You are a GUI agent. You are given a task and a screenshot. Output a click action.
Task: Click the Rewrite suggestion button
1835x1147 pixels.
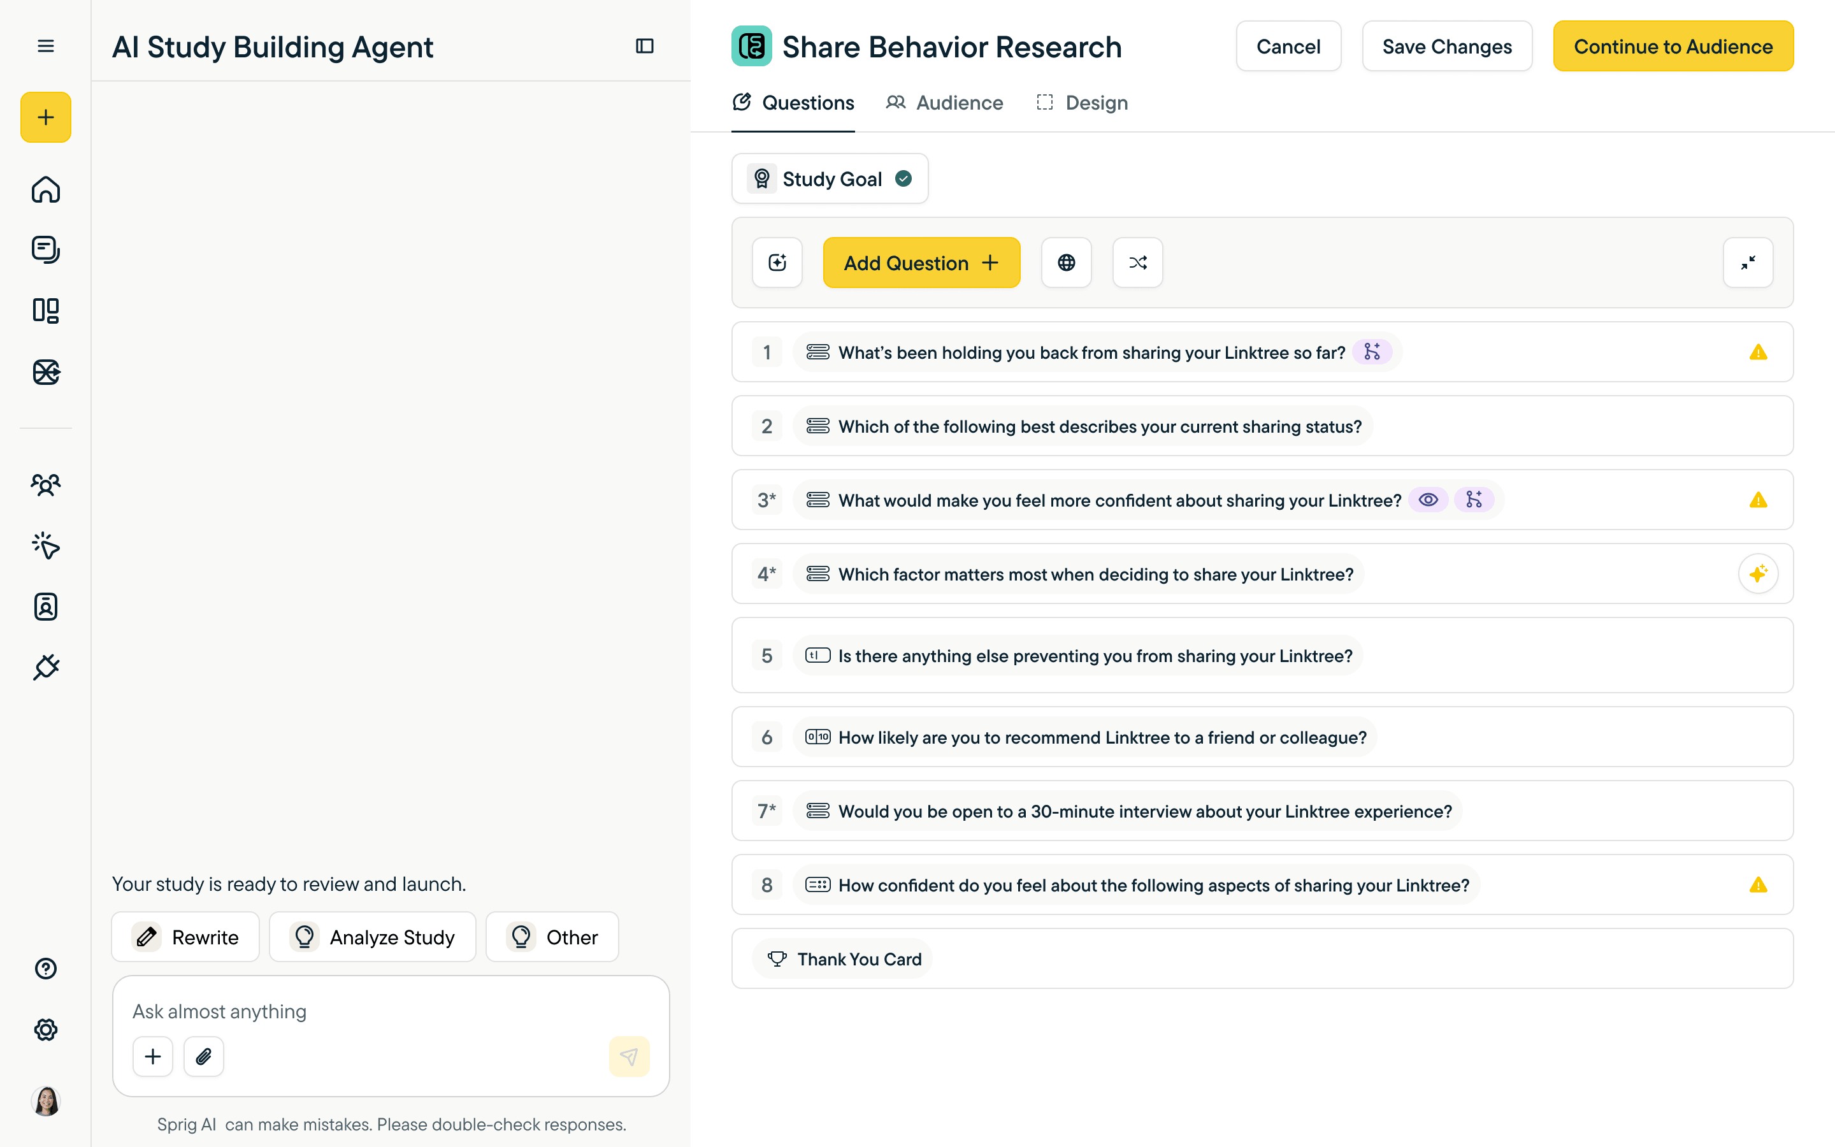coord(185,937)
